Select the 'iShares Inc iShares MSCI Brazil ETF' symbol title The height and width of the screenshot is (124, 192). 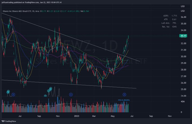pos(17,11)
